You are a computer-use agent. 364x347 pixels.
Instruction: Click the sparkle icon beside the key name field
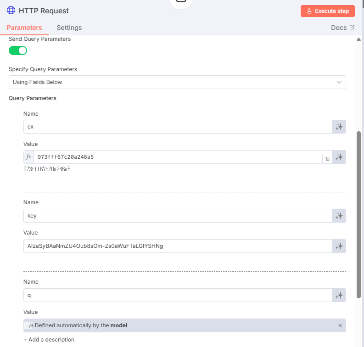[339, 216]
